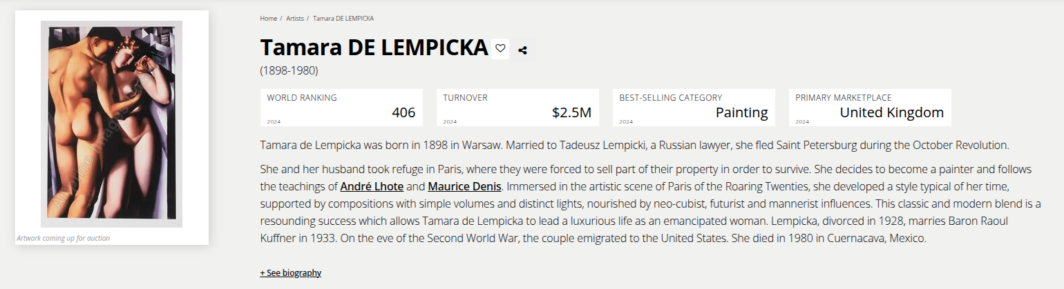
Task: Go to Home in breadcrumb
Action: point(268,18)
